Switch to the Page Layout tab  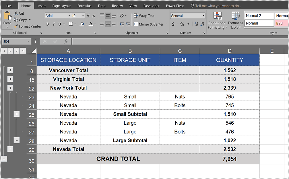(61, 6)
